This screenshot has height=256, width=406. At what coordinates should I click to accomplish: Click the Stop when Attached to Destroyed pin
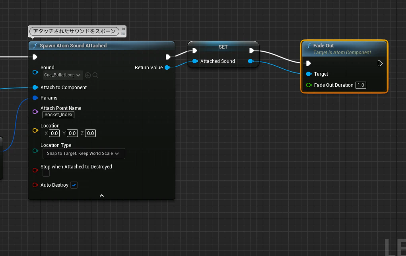(35, 170)
